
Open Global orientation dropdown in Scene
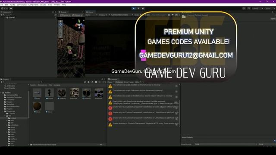[77, 15]
